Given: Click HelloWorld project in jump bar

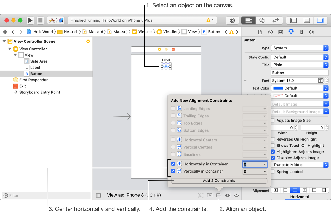Looking at the screenshot, I should pyautogui.click(x=40, y=32).
